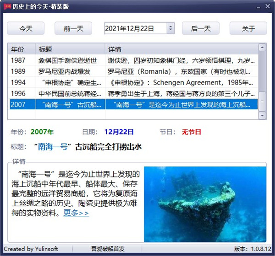Click the title text 古沉船完全打捞出水
The height and width of the screenshot is (256, 275).
click(108, 147)
